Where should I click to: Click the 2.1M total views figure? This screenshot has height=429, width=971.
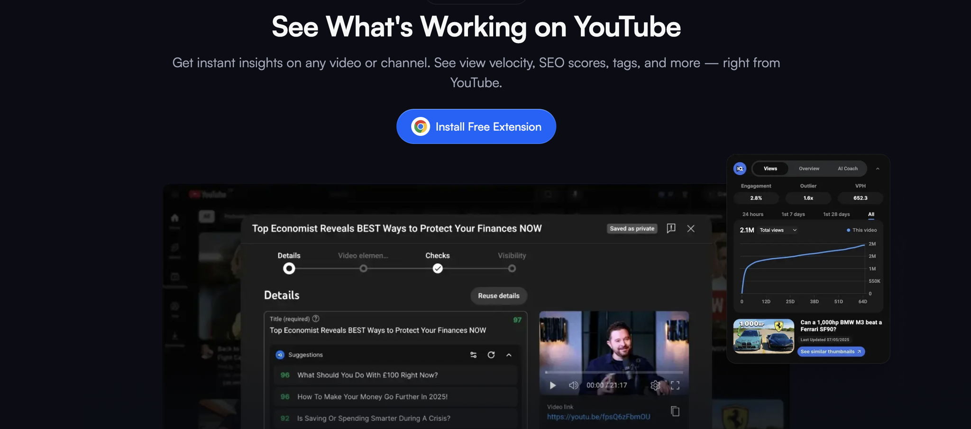tap(747, 230)
